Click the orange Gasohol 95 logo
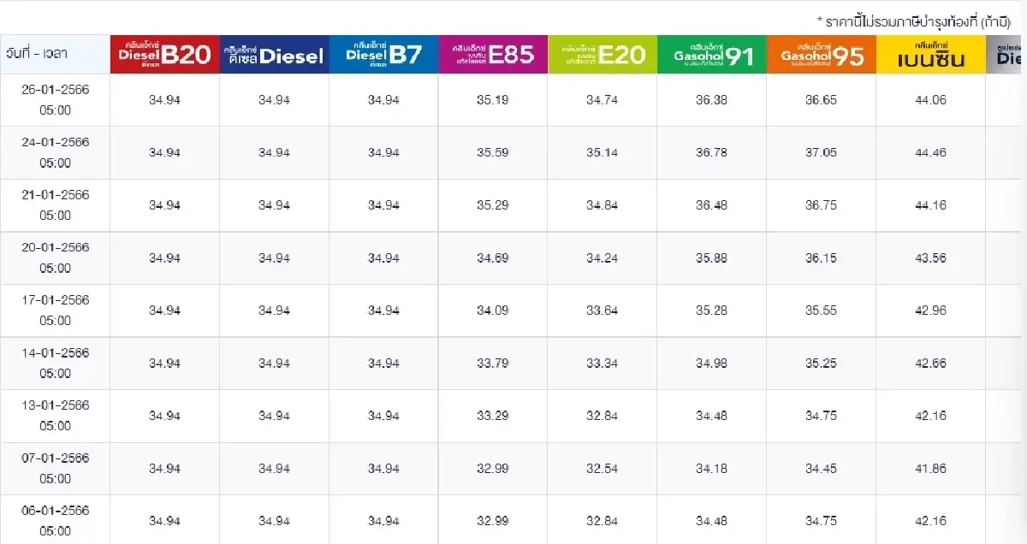Image resolution: width=1027 pixels, height=544 pixels. (821, 55)
